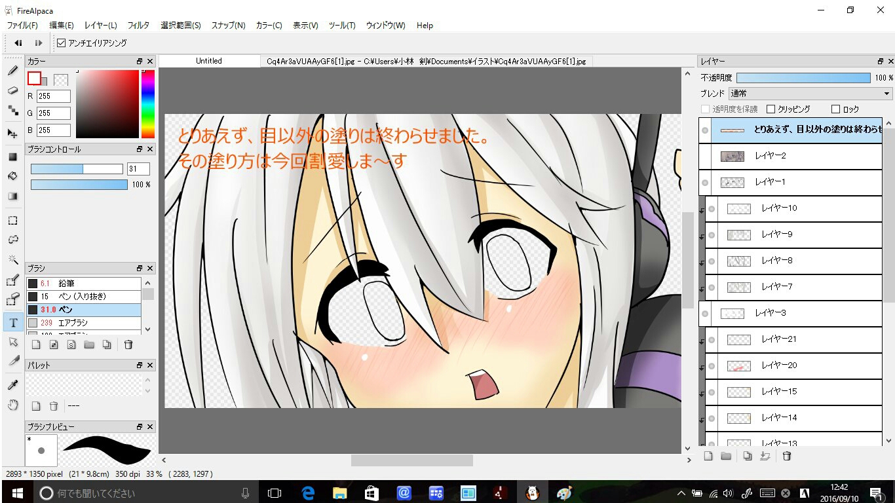Pick the Bucket fill tool
This screenshot has width=895, height=503.
pyautogui.click(x=12, y=176)
